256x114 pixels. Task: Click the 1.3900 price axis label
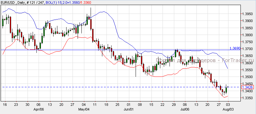click(x=247, y=21)
